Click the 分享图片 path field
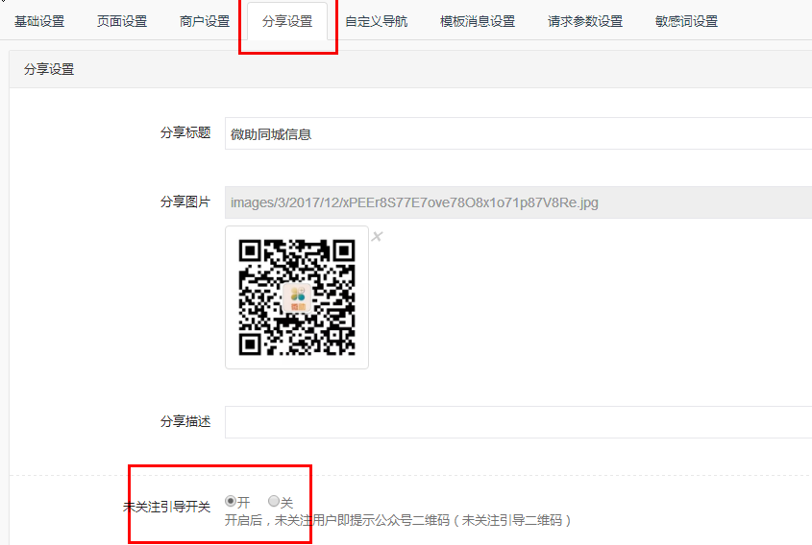 point(518,202)
